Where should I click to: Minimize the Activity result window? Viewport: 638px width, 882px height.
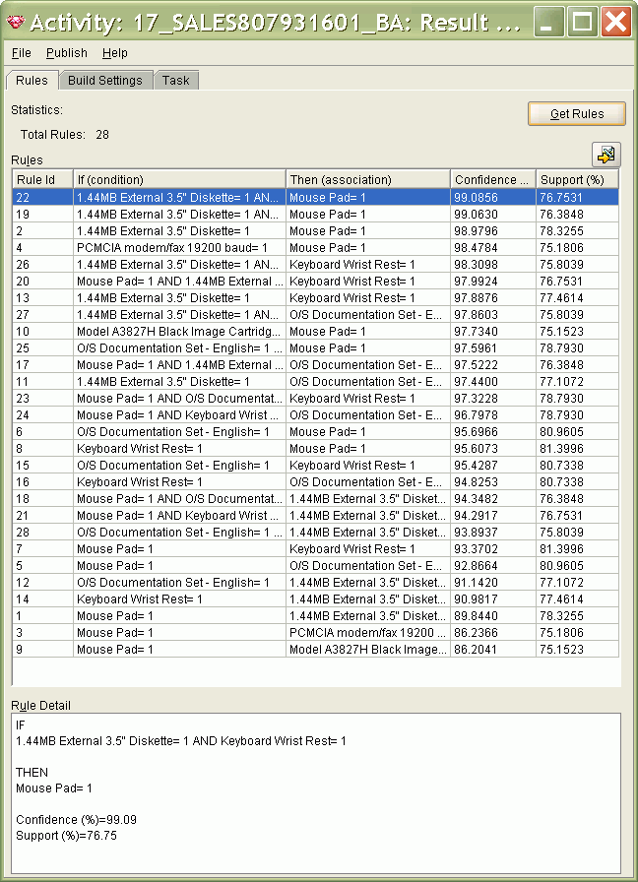548,22
